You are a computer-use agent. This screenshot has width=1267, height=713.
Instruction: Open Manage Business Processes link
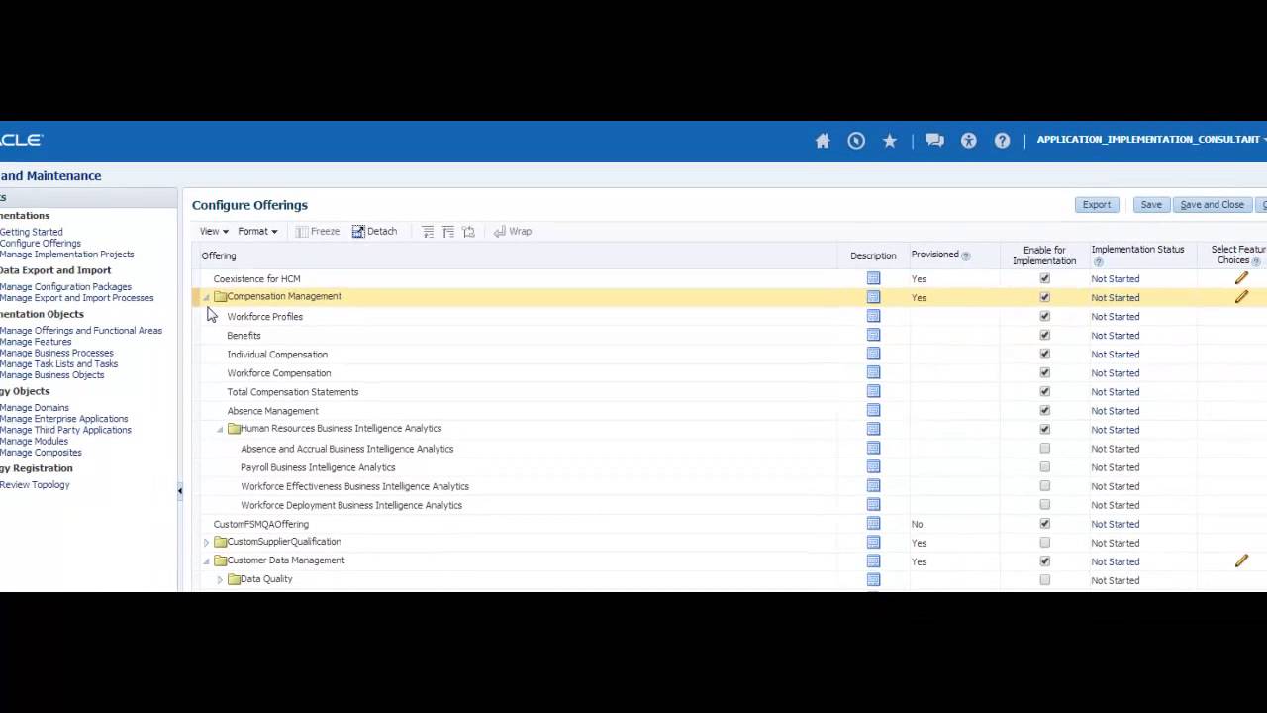[x=56, y=353]
